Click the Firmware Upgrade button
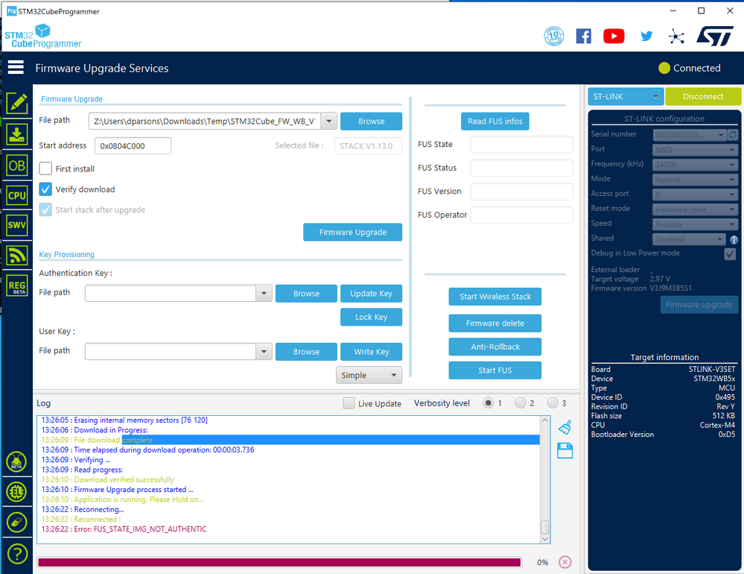This screenshot has height=574, width=744. coord(352,232)
